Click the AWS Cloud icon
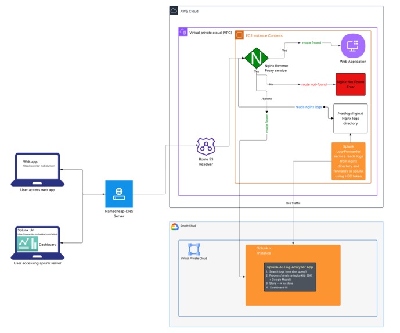Image resolution: width=400 pixels, height=333 pixels. pos(174,10)
